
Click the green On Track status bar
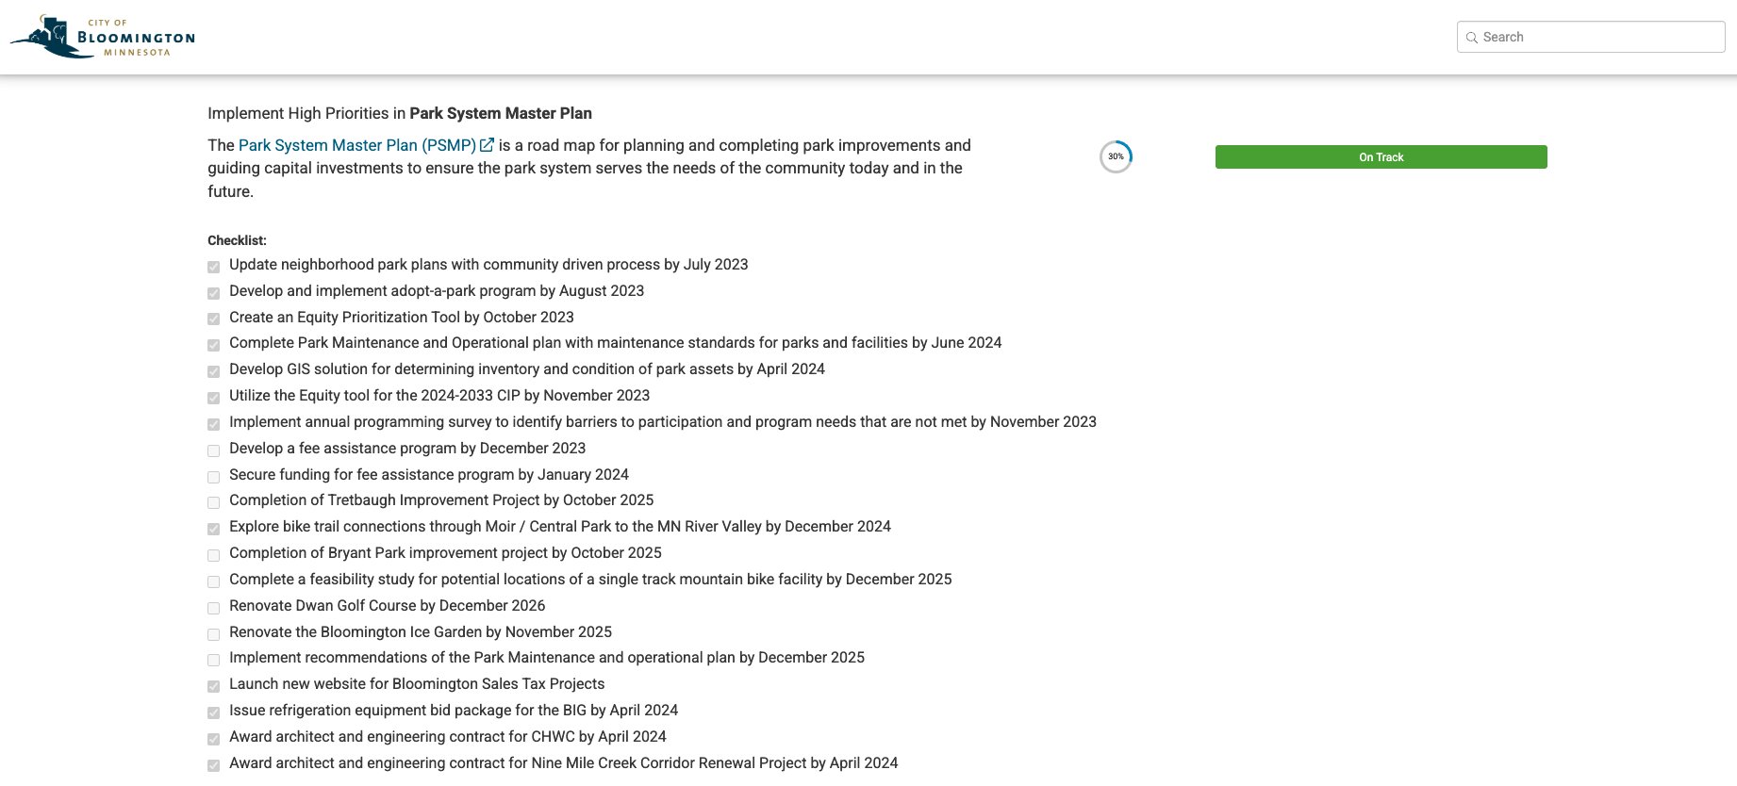click(x=1381, y=157)
